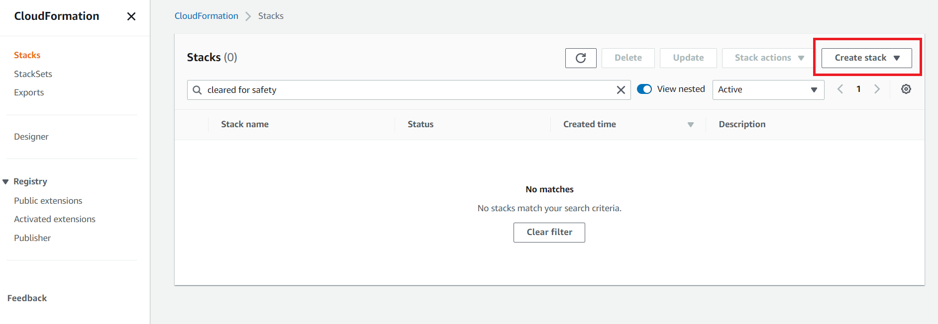
Task: Click into the stack search field
Action: point(408,90)
